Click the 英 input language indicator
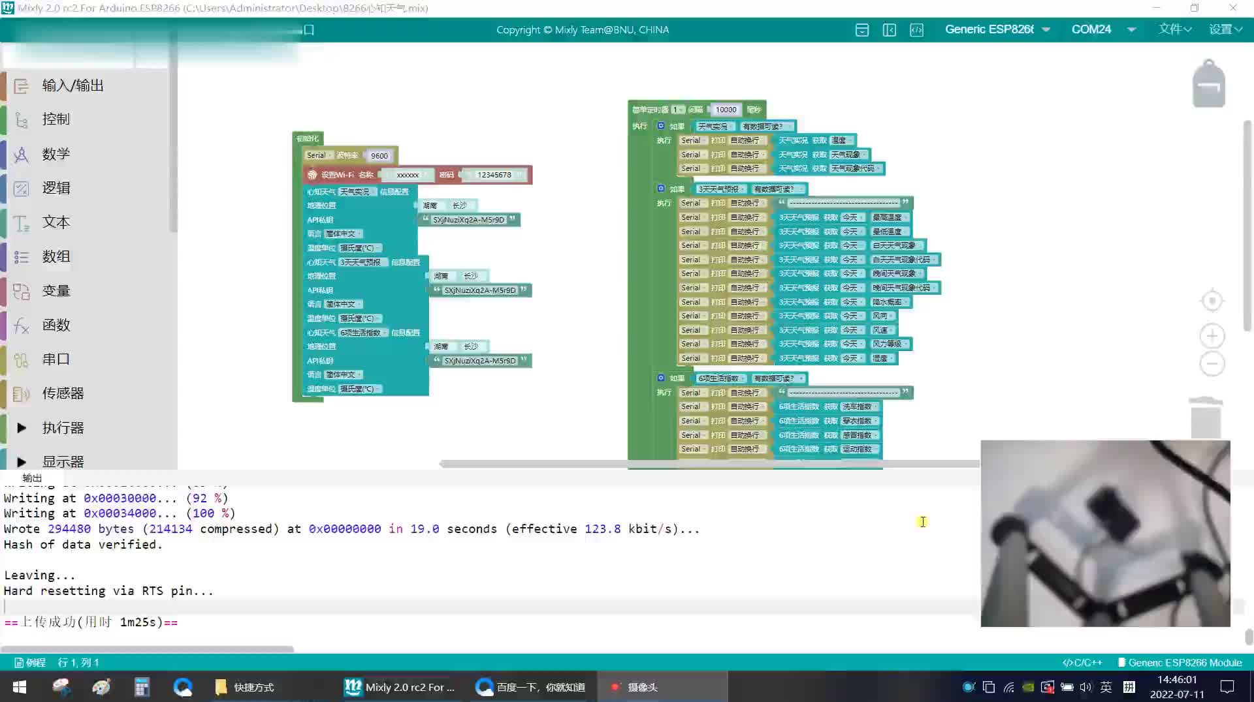This screenshot has height=702, width=1254. click(1106, 687)
